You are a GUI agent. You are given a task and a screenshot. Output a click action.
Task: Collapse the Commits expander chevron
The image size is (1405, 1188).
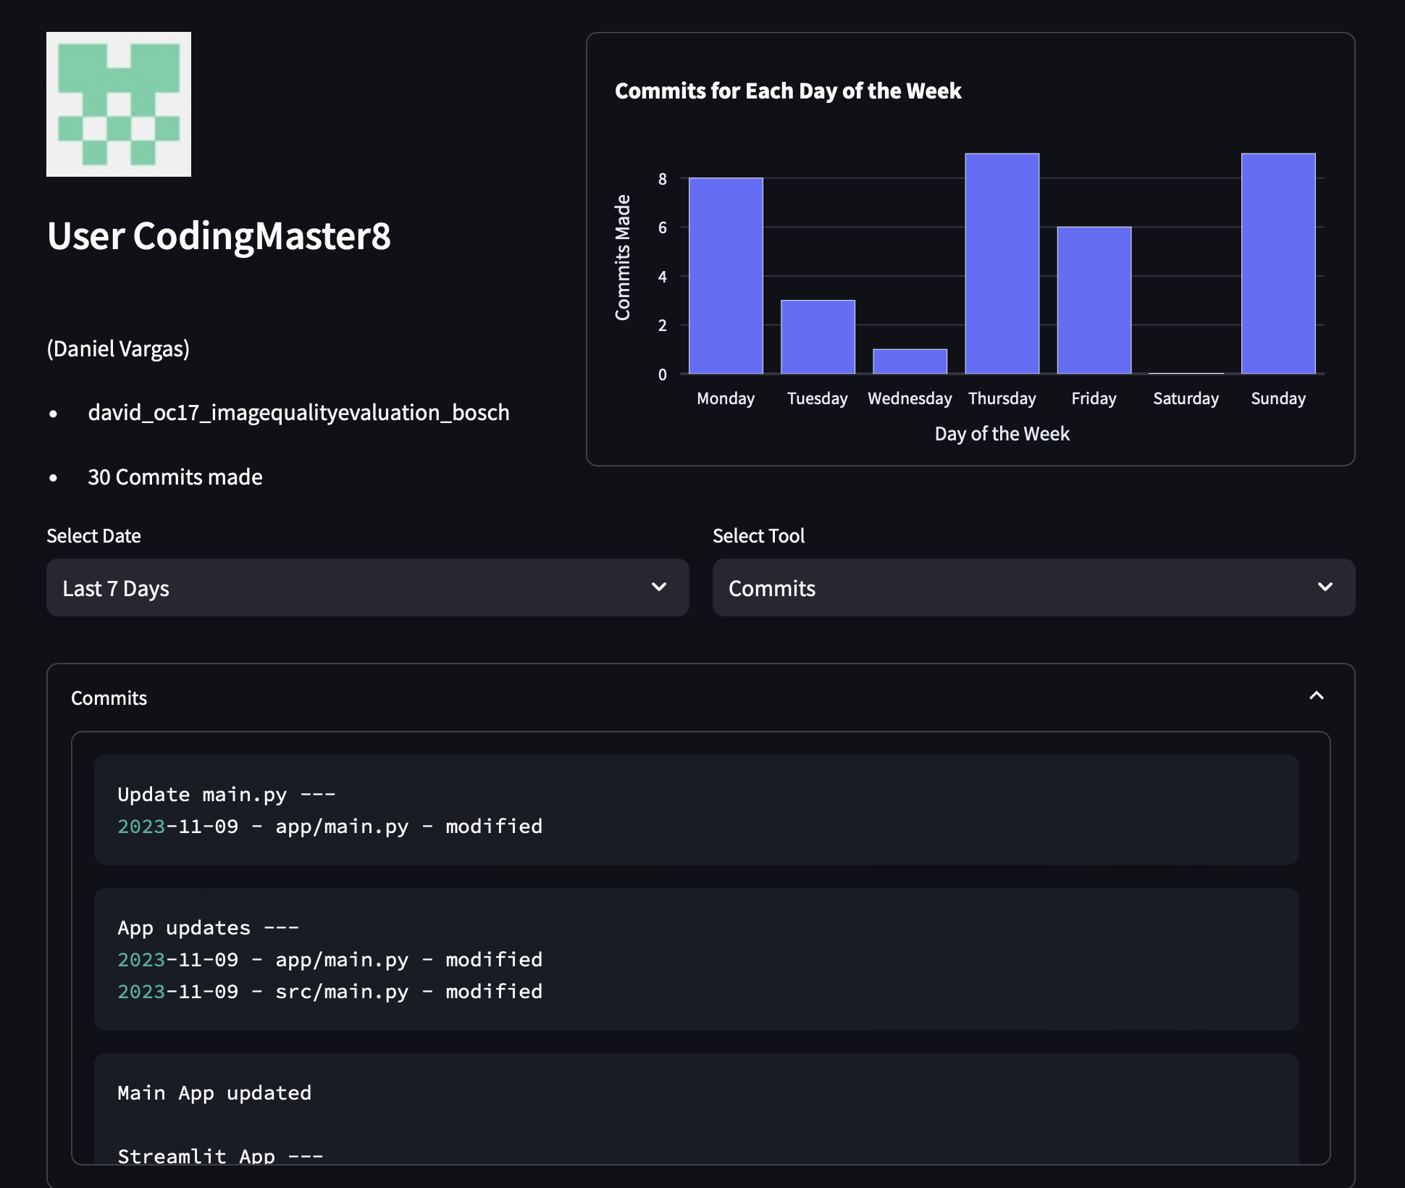tap(1316, 696)
